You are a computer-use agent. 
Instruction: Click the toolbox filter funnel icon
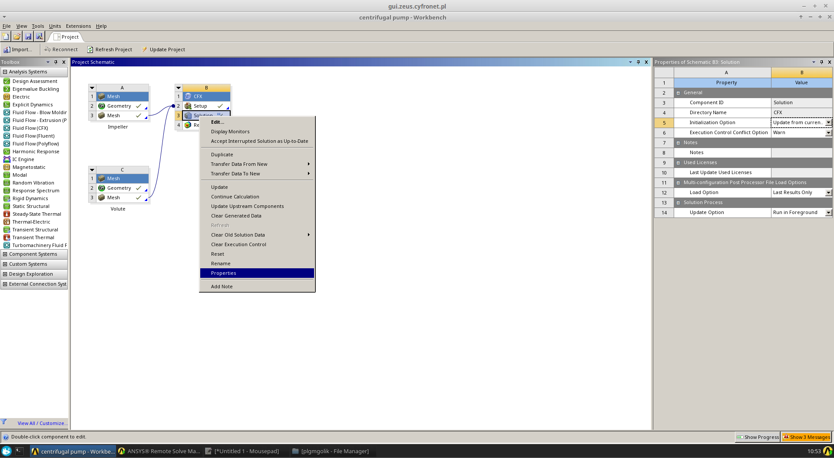pos(4,422)
